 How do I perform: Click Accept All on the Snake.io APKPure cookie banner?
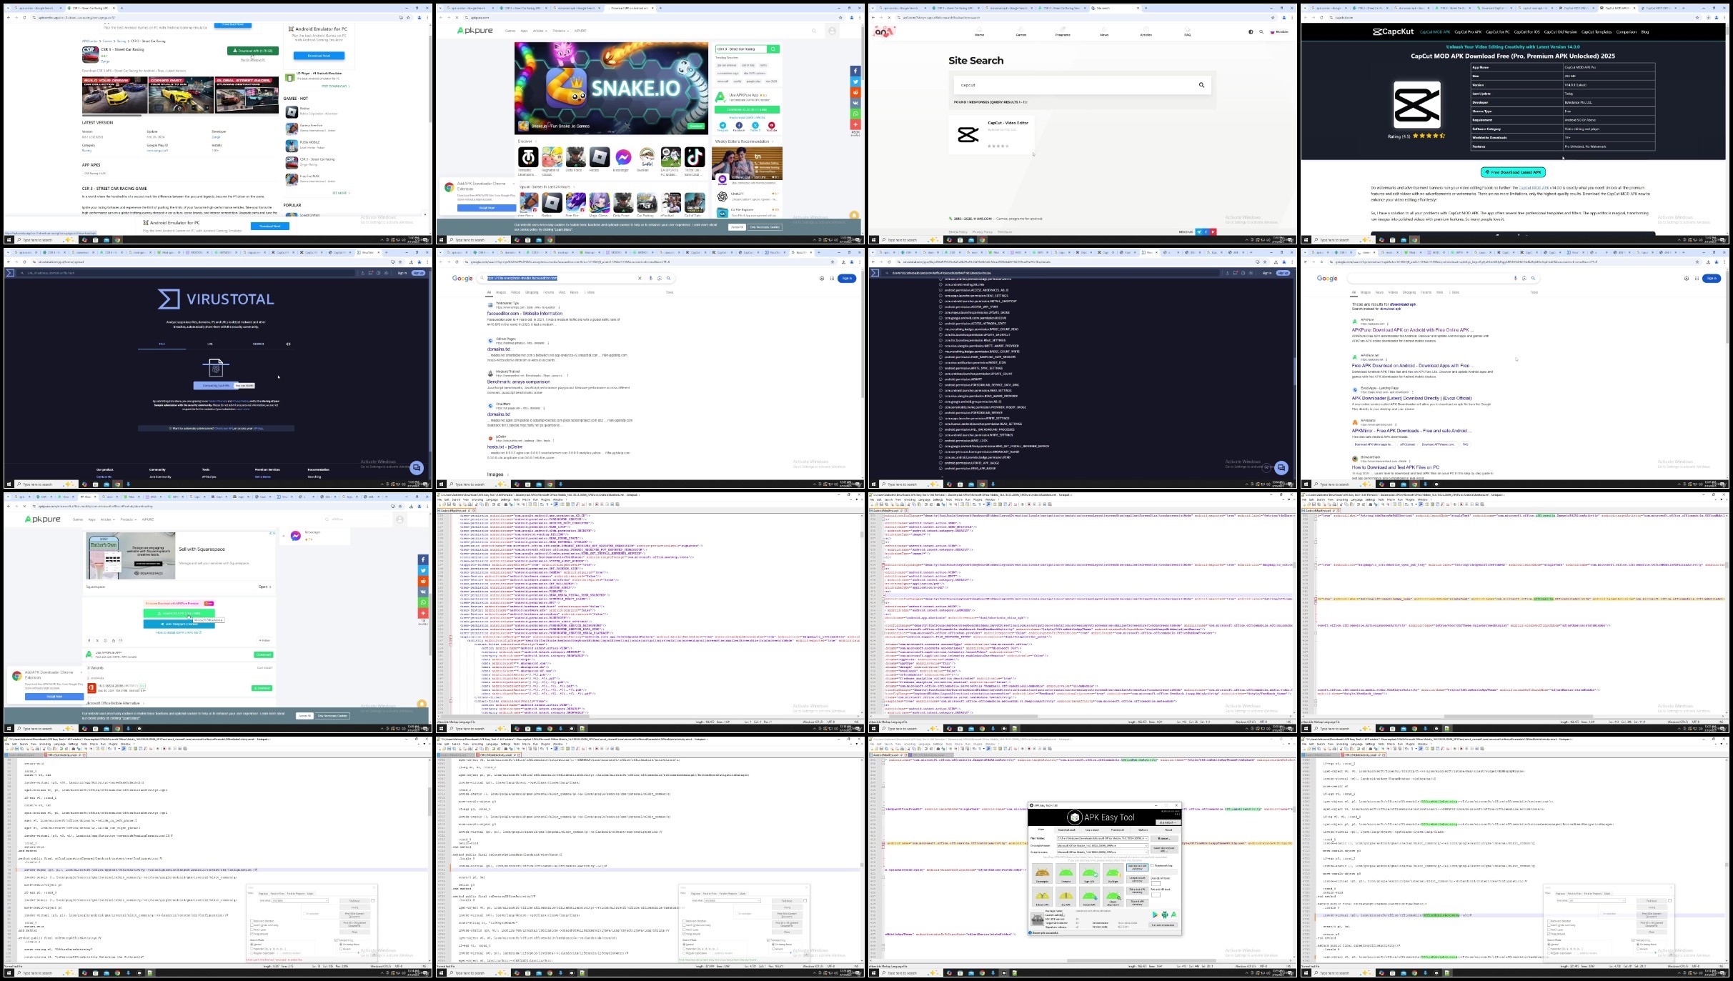[737, 227]
